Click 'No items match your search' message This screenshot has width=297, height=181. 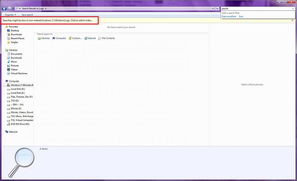tap(121, 27)
